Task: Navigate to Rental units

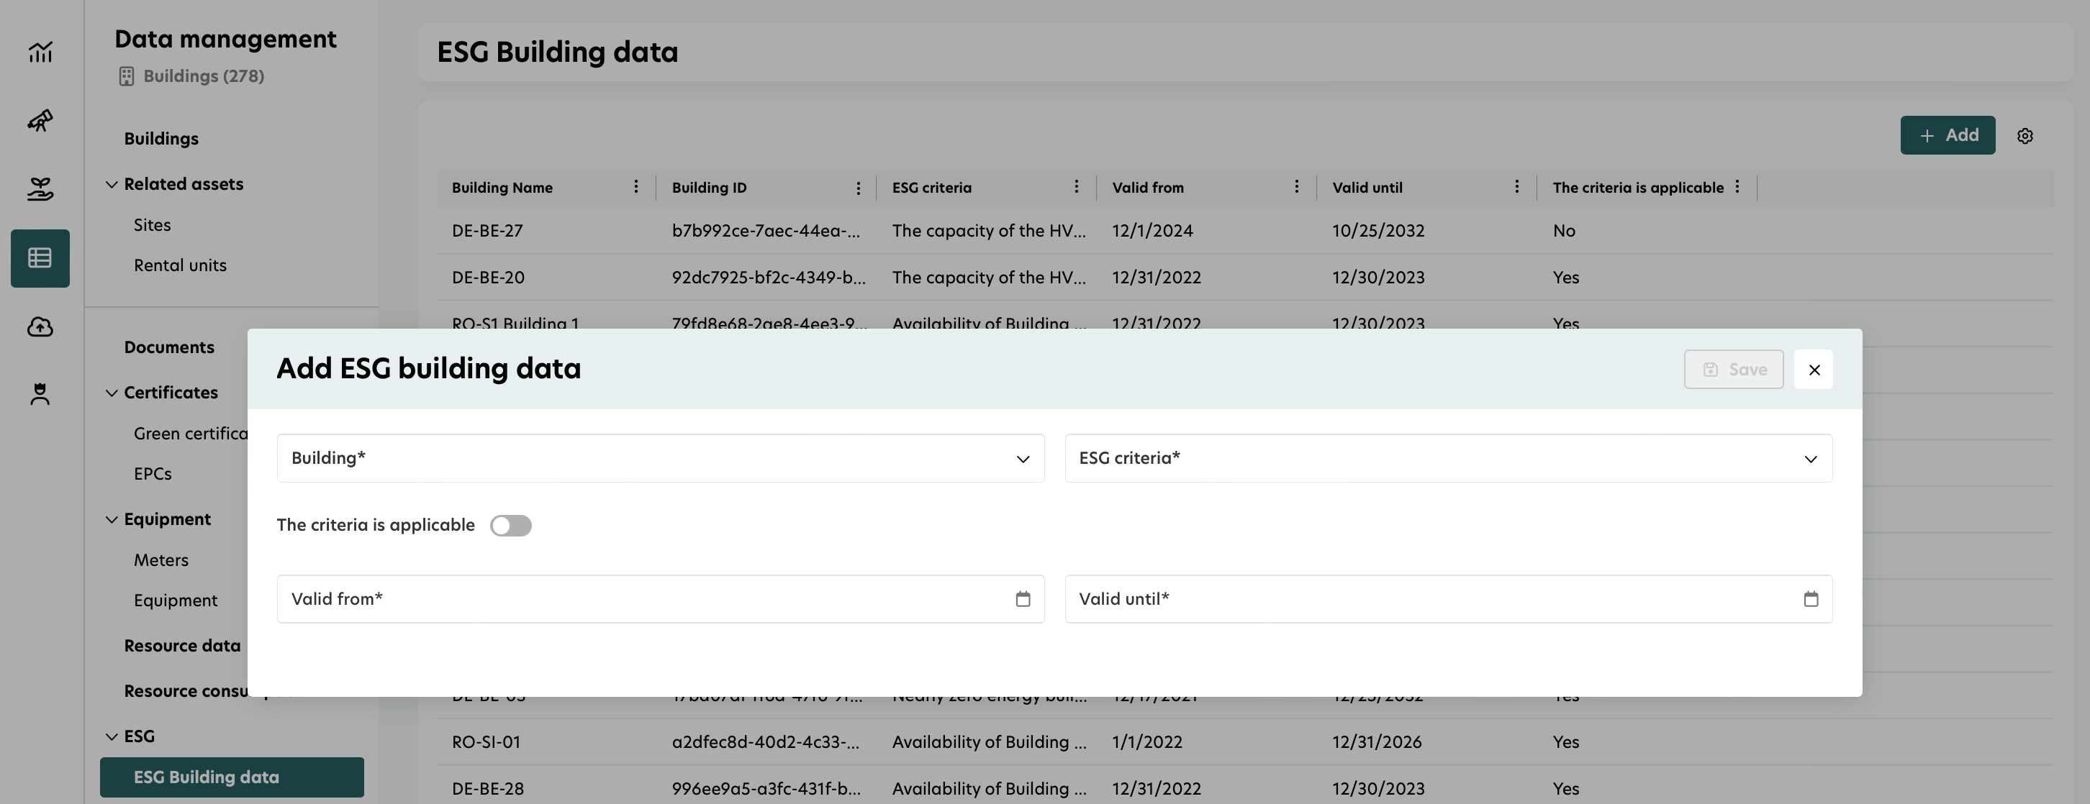Action: click(180, 265)
